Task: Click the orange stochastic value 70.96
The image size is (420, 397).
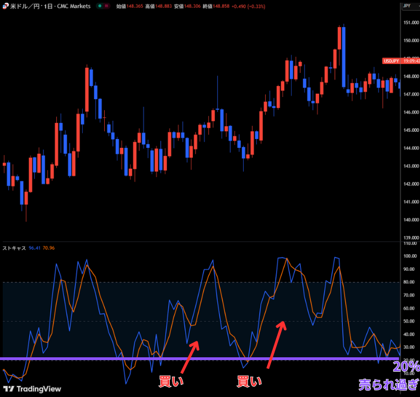Action: 49,248
